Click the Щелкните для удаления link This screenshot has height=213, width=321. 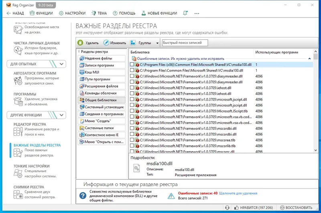[238, 193]
